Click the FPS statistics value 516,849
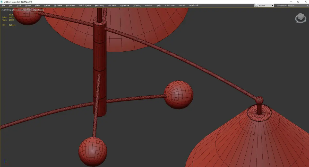Screen dimensions: 309x167 pyautogui.click(x=12, y=25)
